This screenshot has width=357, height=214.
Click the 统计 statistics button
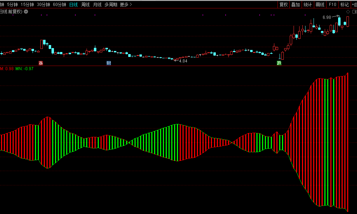[308, 5]
